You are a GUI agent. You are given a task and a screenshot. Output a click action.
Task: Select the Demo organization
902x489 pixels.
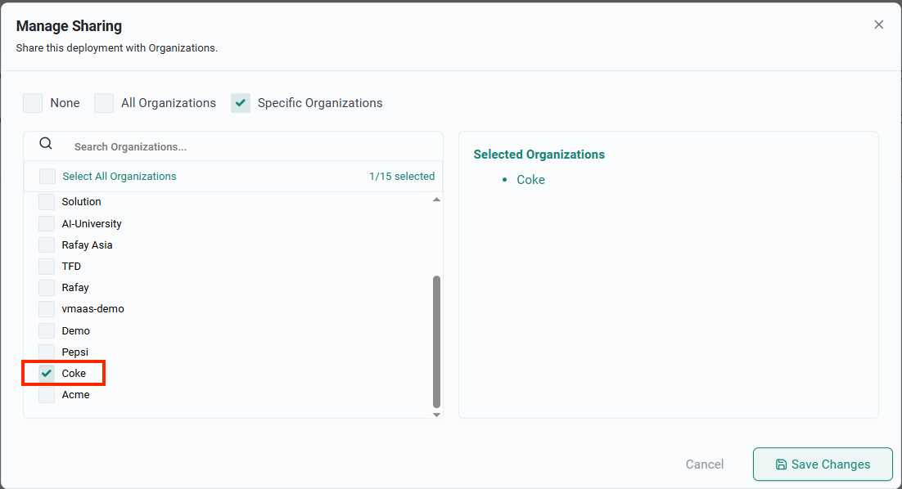[x=47, y=331]
